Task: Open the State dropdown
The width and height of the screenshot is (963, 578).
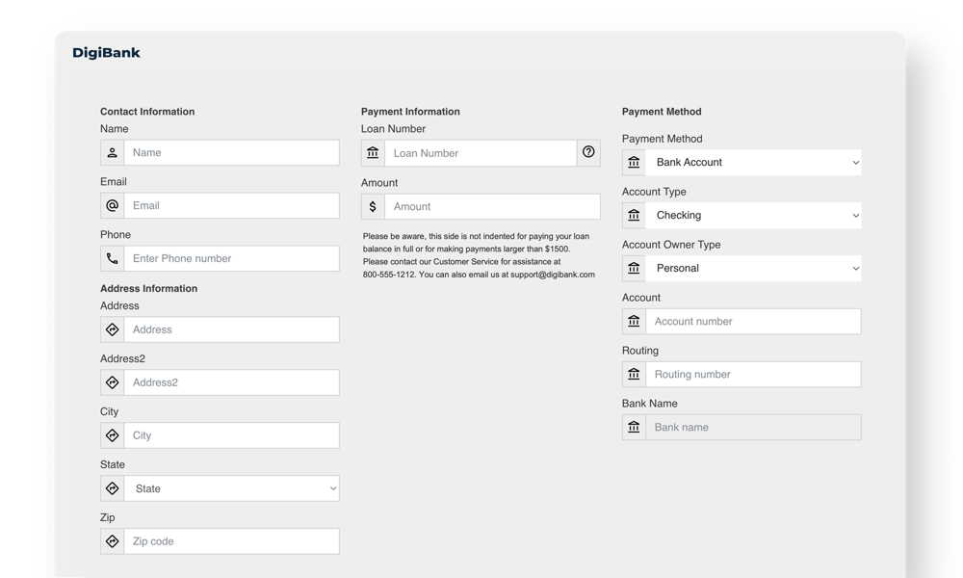Action: (232, 488)
